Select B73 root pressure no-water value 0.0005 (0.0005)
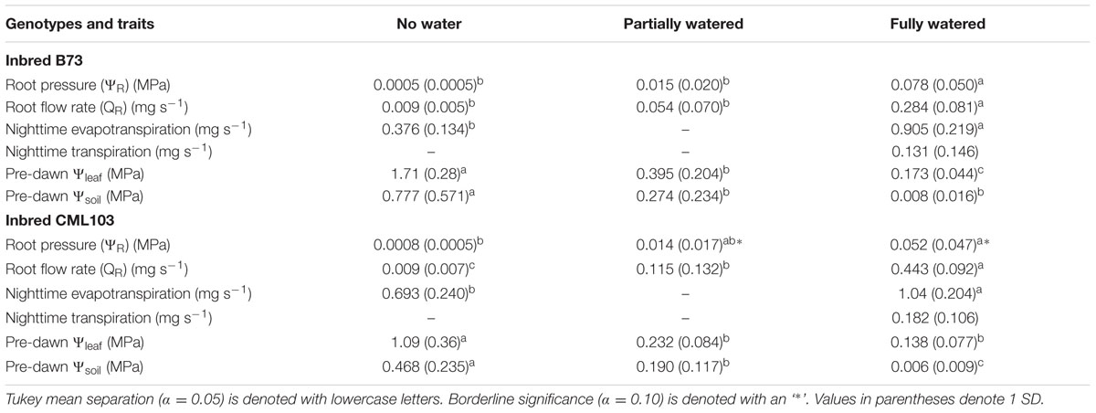 (426, 84)
